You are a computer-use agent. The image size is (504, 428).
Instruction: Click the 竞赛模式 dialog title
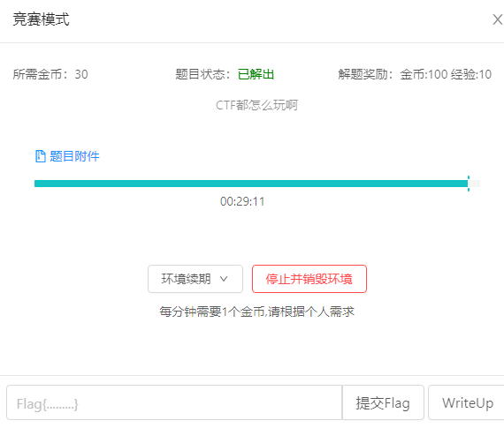41,19
